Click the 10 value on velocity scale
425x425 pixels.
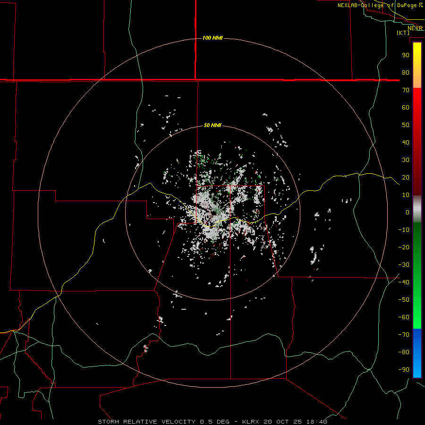[406, 195]
